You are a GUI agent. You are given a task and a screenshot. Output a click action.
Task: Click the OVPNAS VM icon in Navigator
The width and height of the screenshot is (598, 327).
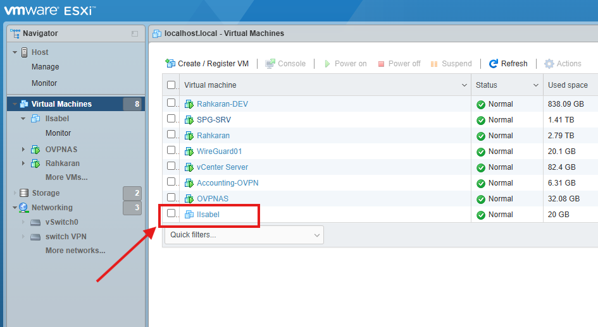pyautogui.click(x=35, y=149)
